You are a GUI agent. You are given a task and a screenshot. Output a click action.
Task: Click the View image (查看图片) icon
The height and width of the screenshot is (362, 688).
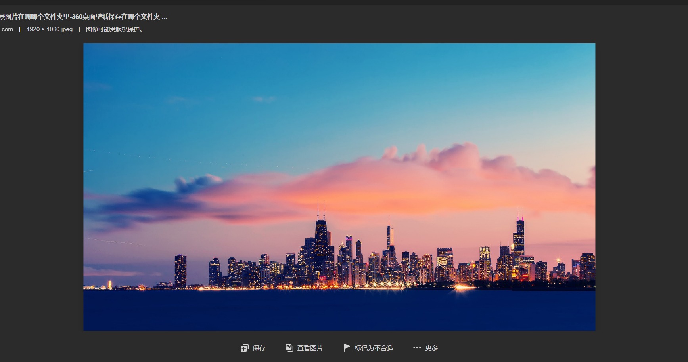pos(289,348)
